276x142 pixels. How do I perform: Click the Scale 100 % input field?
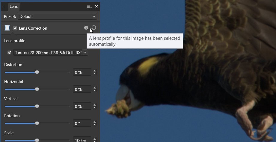[82, 140]
